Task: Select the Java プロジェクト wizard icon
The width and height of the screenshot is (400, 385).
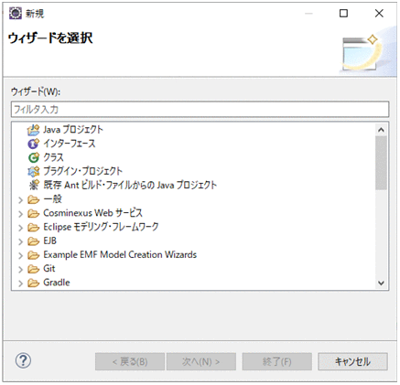Action: coord(33,130)
